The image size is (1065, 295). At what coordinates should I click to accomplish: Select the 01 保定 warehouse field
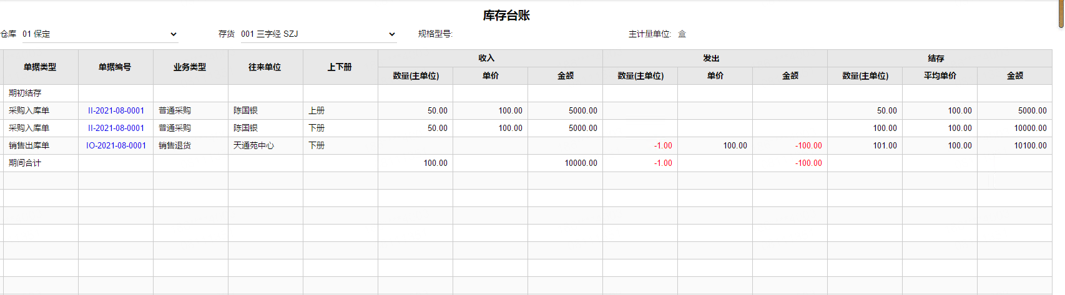click(100, 34)
